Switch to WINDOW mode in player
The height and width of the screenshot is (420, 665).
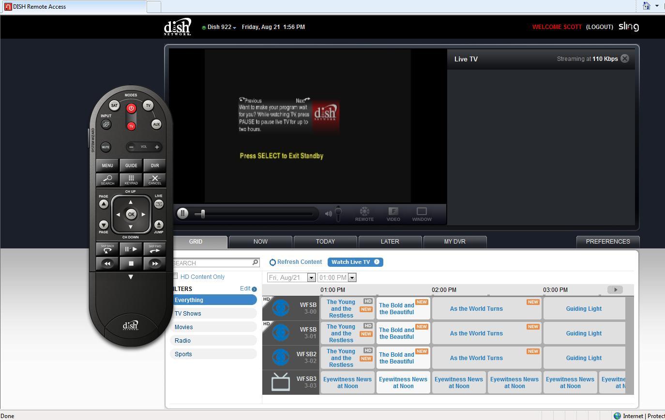422,214
